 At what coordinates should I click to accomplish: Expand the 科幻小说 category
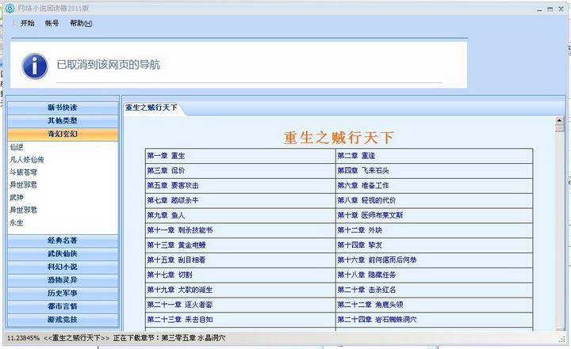tap(63, 267)
